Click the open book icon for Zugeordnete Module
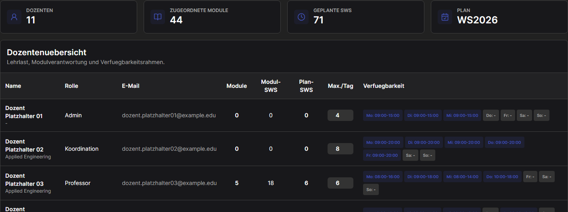 point(158,17)
